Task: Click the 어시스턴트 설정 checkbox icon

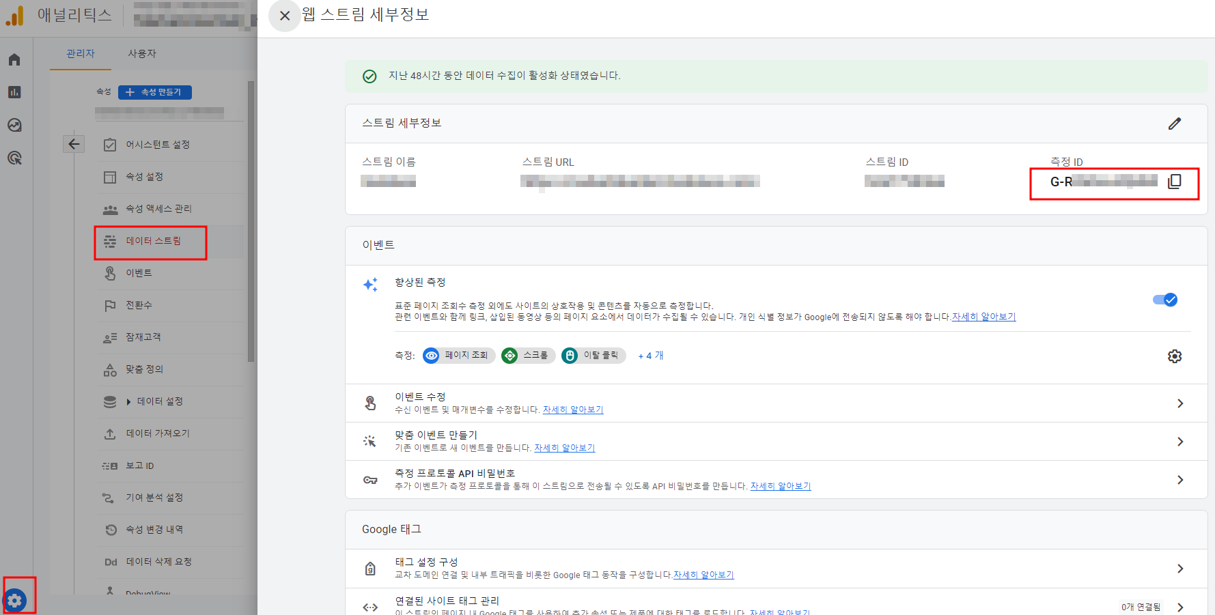Action: point(110,145)
